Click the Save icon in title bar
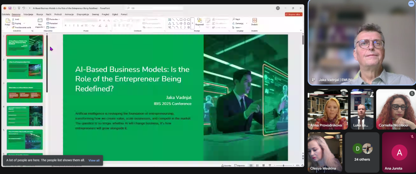 tap(10, 8)
